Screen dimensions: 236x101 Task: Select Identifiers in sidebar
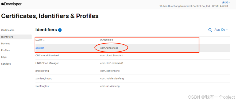click(16, 37)
